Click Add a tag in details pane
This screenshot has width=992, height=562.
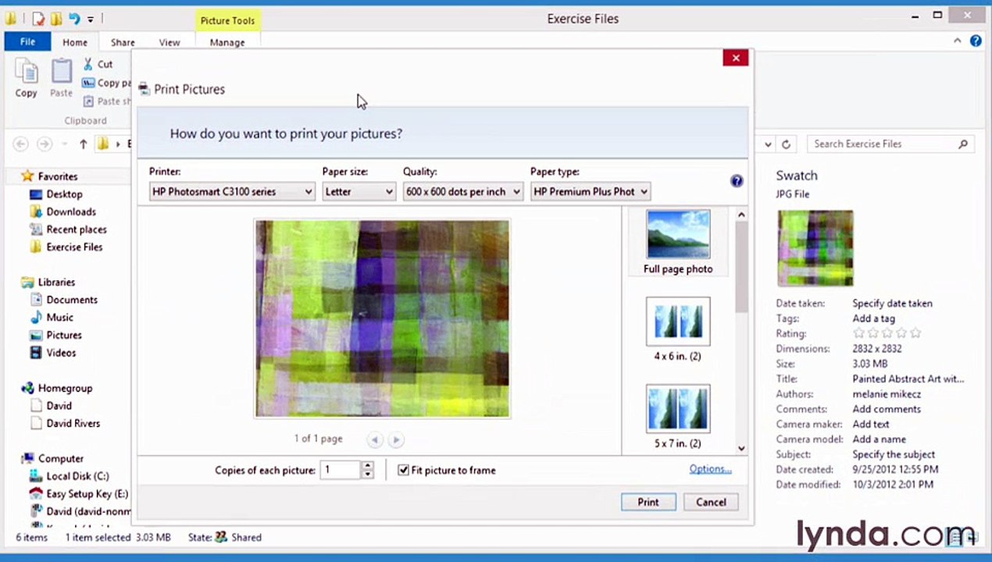(873, 318)
